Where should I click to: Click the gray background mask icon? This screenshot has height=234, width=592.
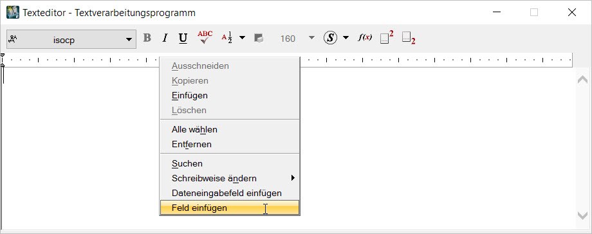pyautogui.click(x=259, y=38)
